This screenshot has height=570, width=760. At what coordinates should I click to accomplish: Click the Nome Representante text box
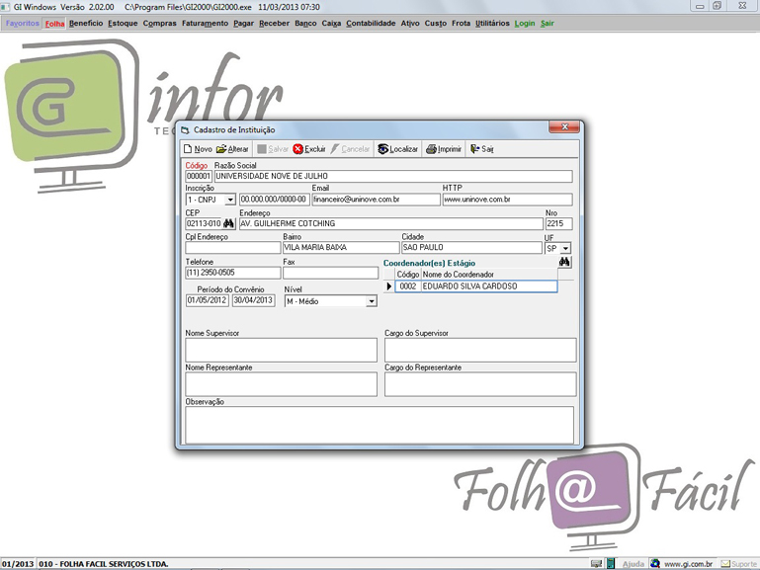point(281,384)
